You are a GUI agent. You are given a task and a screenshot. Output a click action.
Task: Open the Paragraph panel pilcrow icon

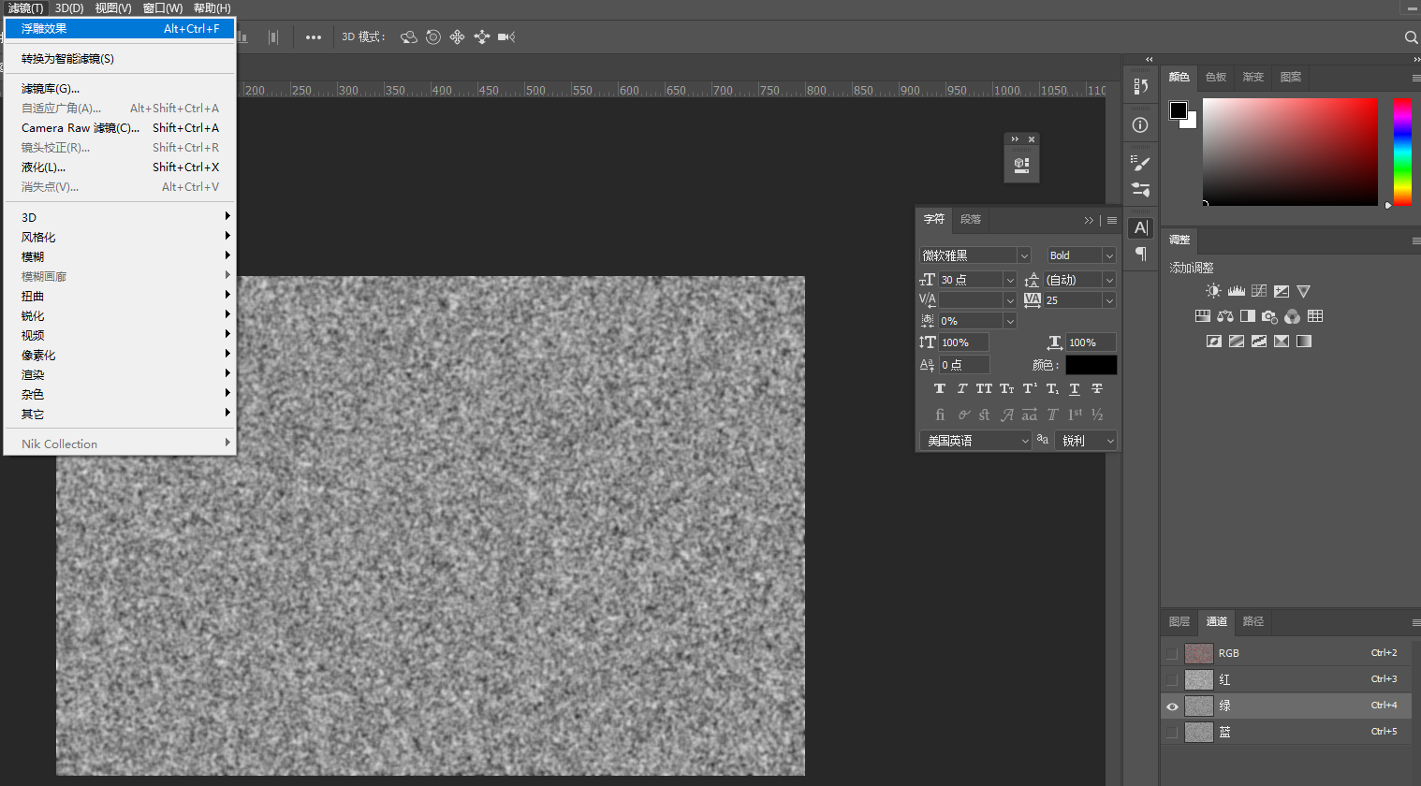click(x=1140, y=254)
